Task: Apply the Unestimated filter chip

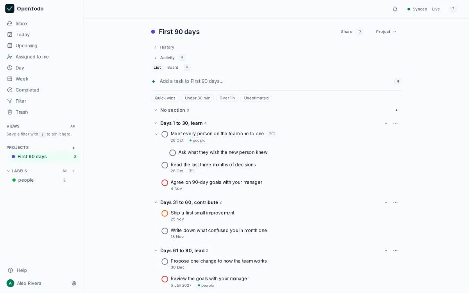Action: [x=256, y=98]
